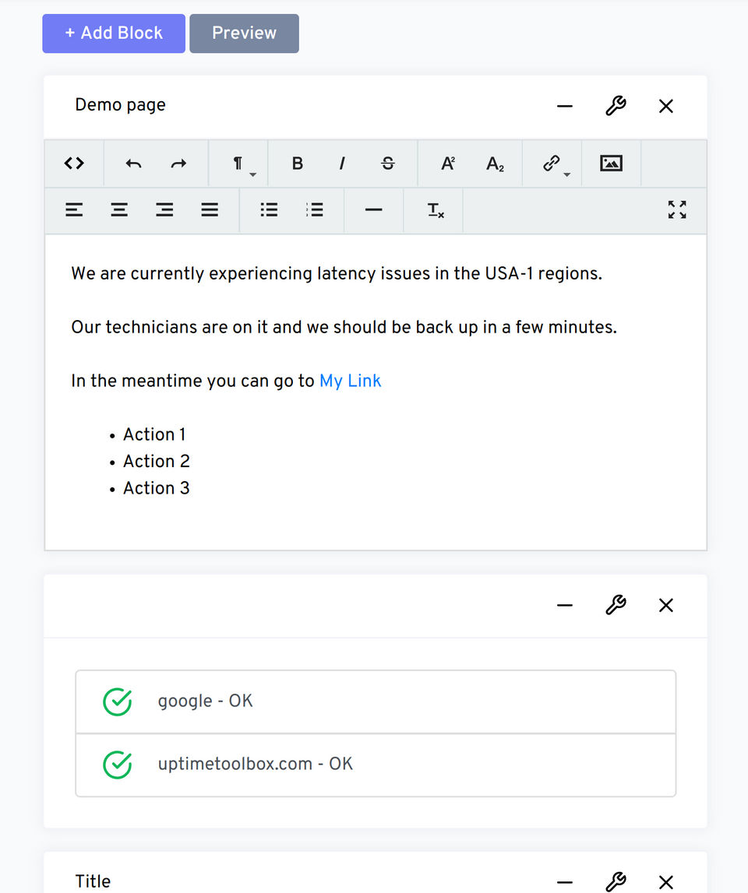The image size is (748, 893).
Task: Open Demo page block settings wrench
Action: pyautogui.click(x=616, y=106)
